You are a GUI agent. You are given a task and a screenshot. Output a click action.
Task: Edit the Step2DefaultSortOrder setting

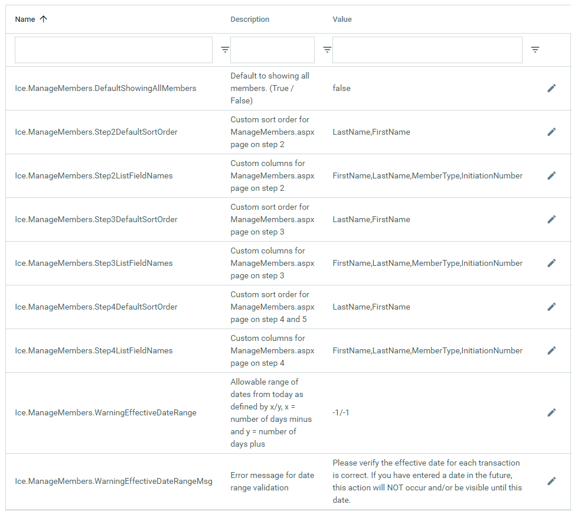point(551,132)
